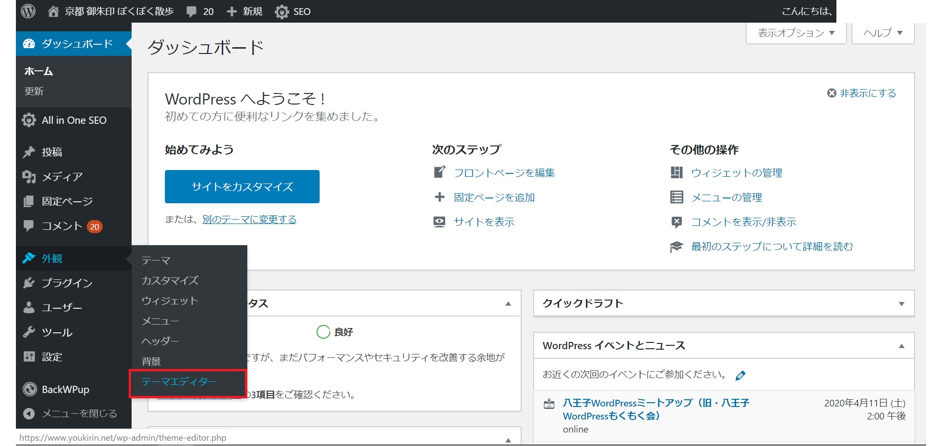Screen dimensions: 928x446
Task: Open the 表示オプション dropdown
Action: 796,33
